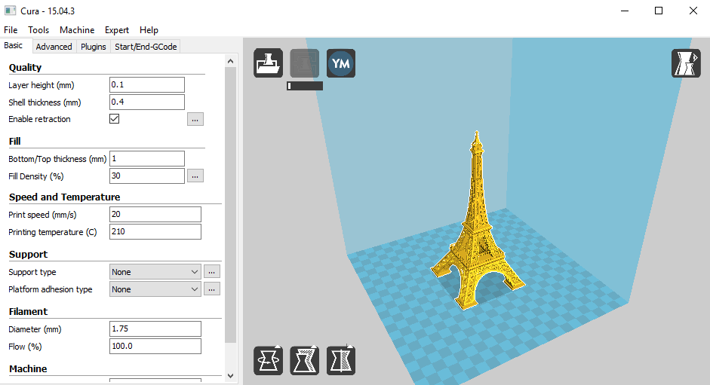Screen dimensions: 710x385
Task: Click the Fill section heading
Action: [x=14, y=141]
